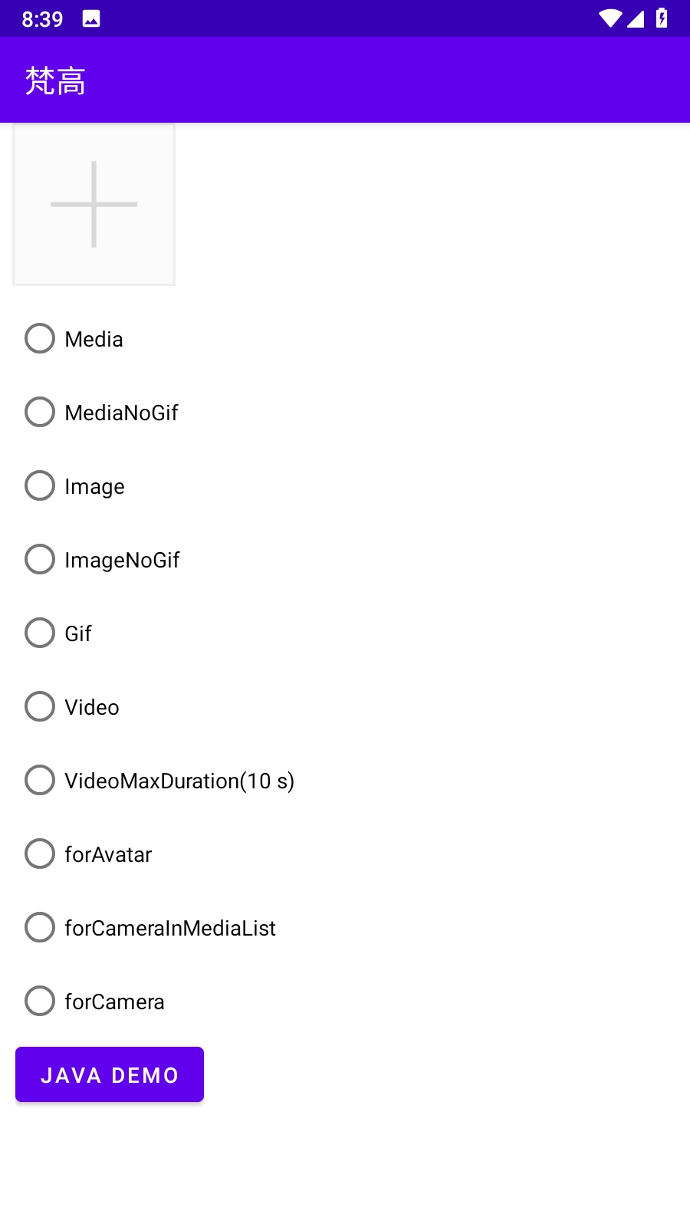
Task: Choose the ImageNoGif radio button
Action: 40,559
